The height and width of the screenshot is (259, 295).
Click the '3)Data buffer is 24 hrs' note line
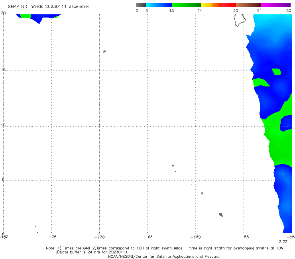click(91, 252)
